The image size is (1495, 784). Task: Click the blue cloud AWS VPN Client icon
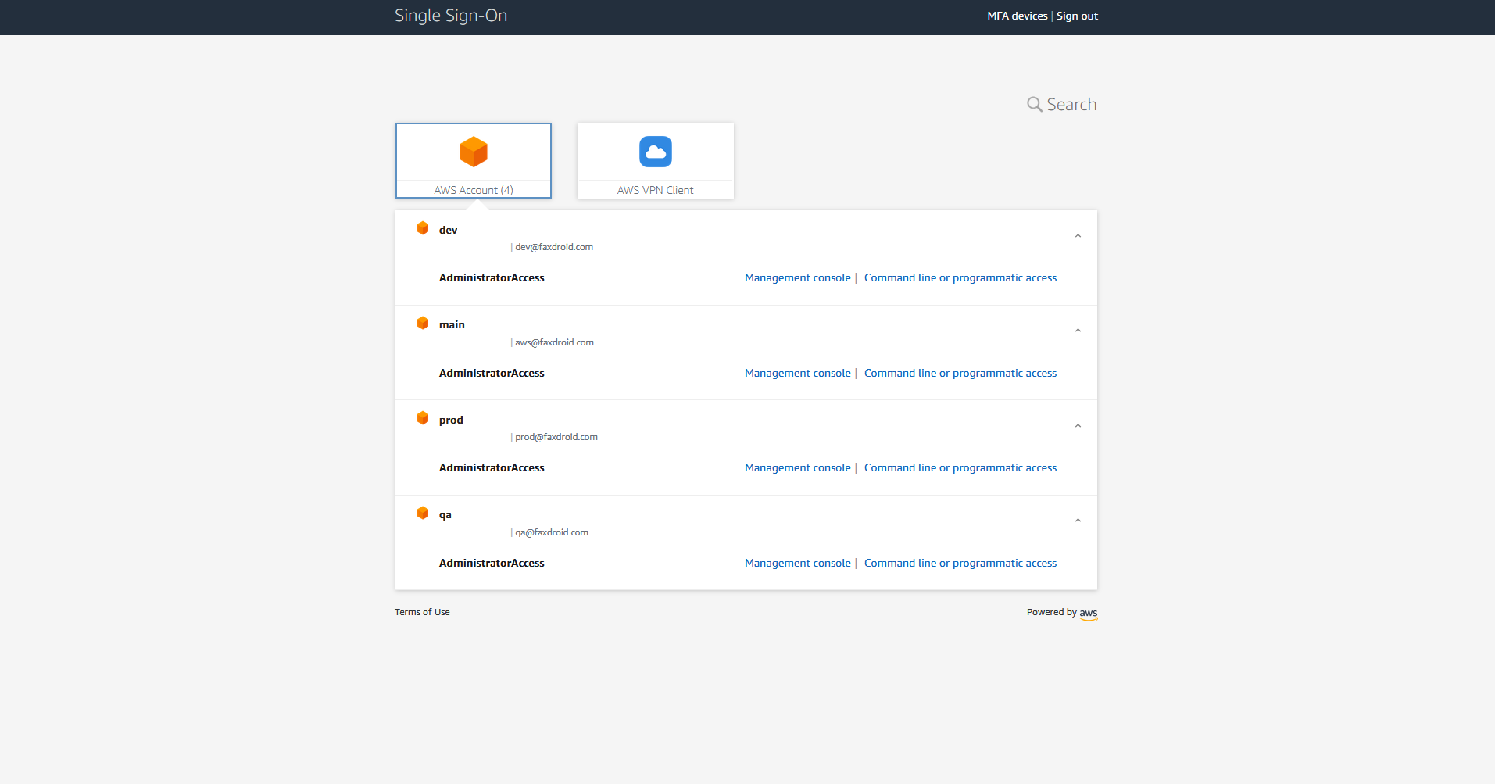click(x=656, y=152)
